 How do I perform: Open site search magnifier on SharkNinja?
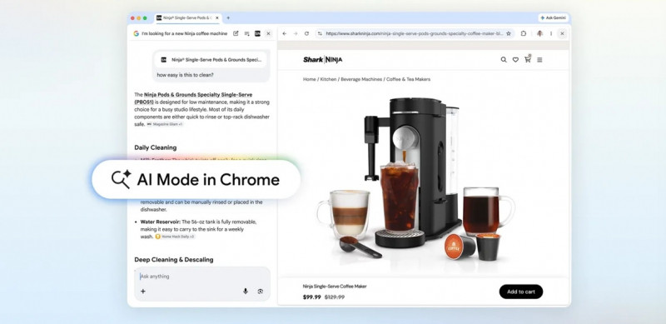[x=504, y=60]
